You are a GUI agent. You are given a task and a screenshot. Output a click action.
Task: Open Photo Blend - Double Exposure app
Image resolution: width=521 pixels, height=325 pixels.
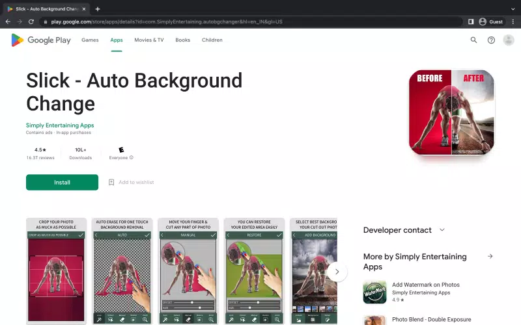coord(431,319)
